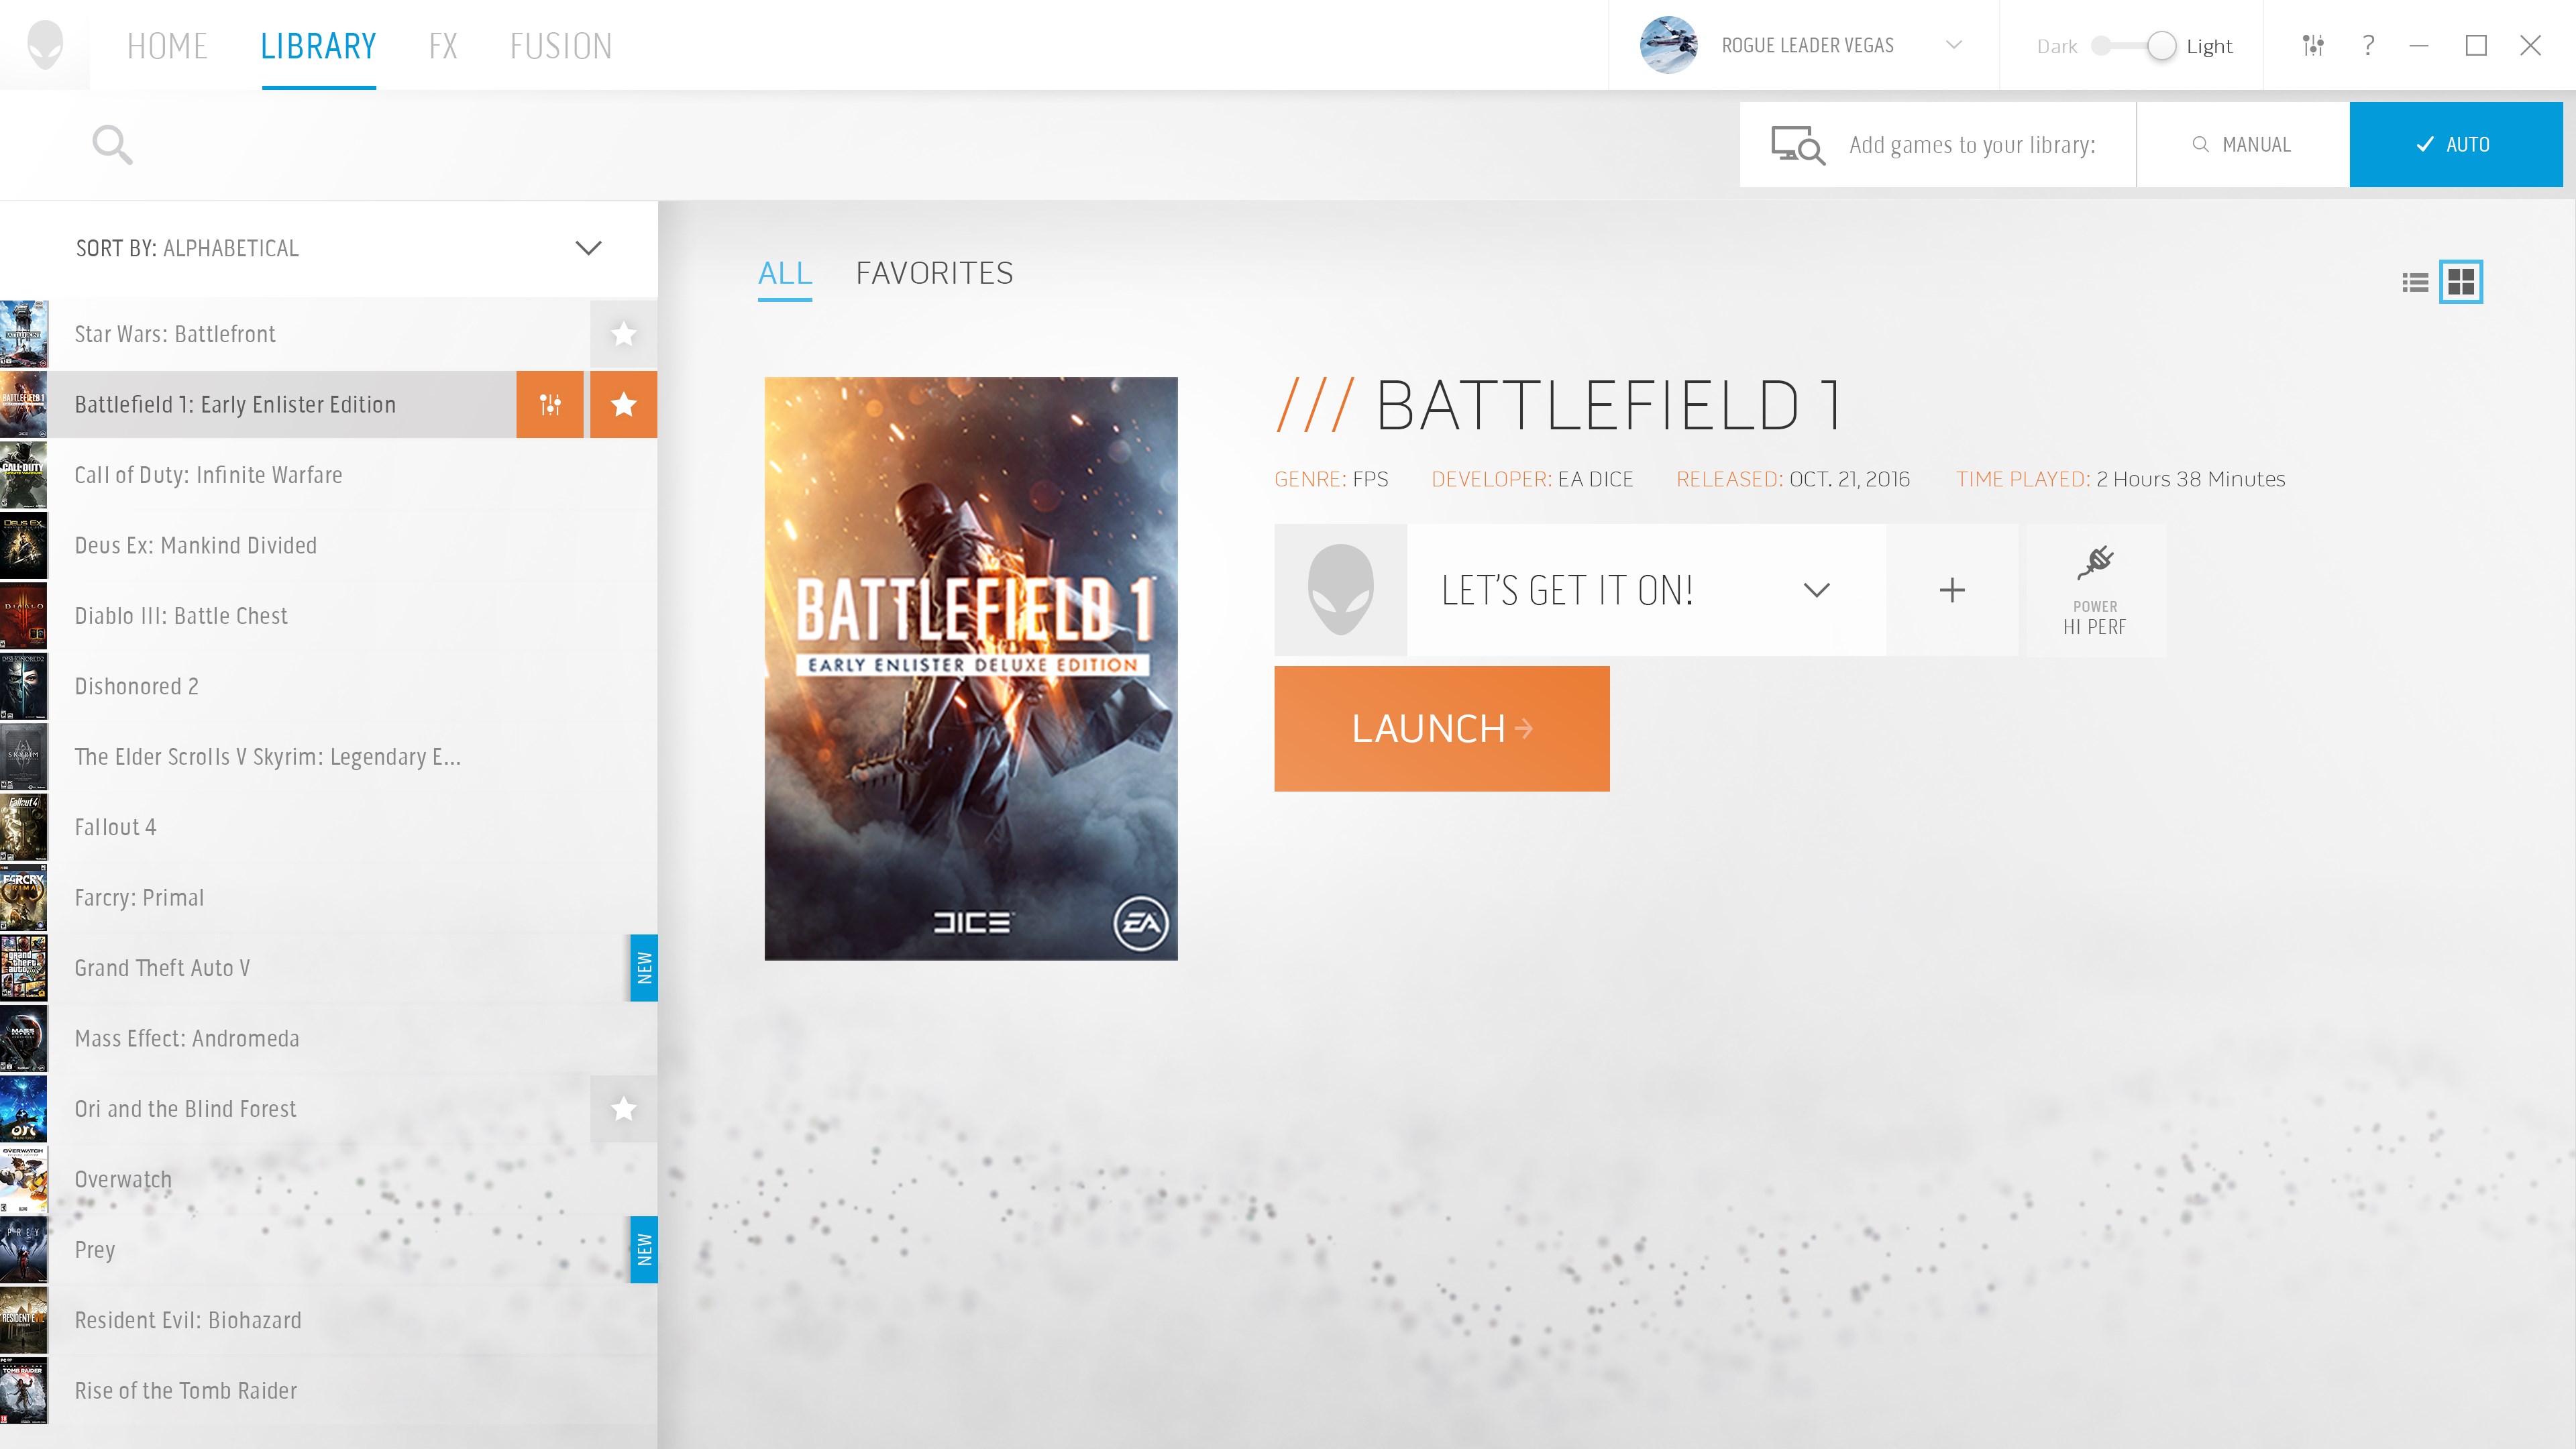The image size is (2576, 1449).
Task: Toggle favorite star for Star Wars: Battlefront
Action: [623, 334]
